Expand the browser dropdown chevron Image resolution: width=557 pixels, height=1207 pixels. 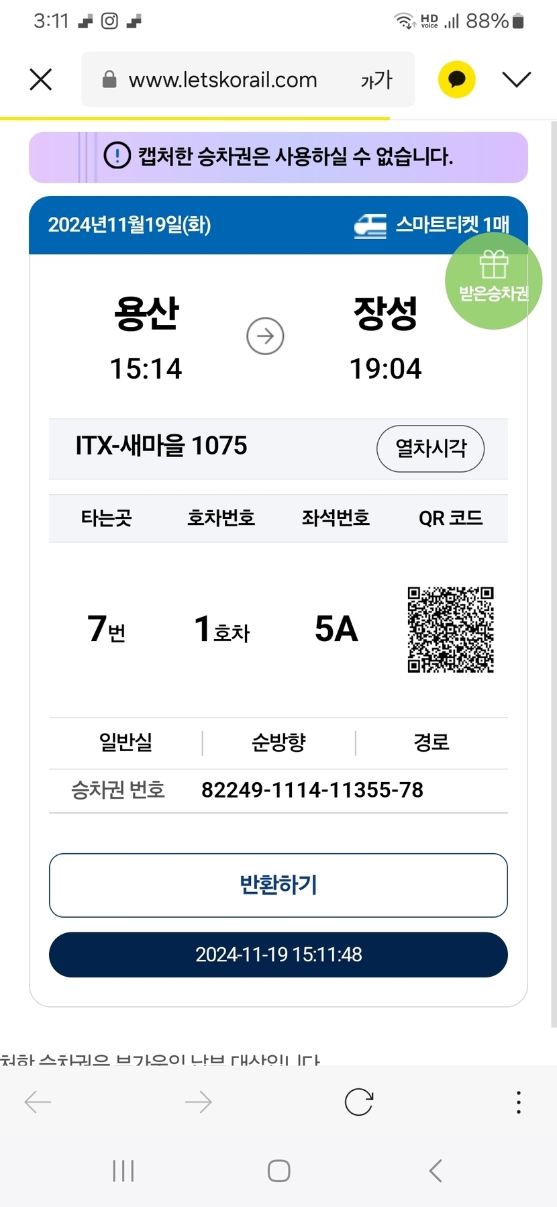(x=516, y=80)
